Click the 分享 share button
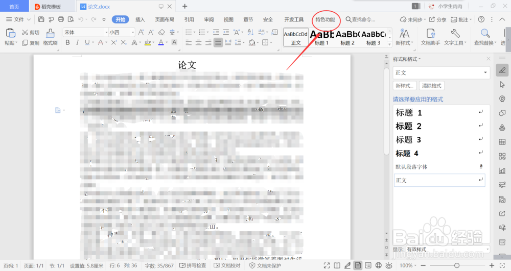 click(438, 19)
